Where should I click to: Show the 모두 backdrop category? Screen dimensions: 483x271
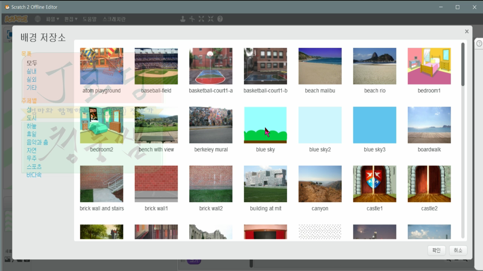click(x=32, y=63)
